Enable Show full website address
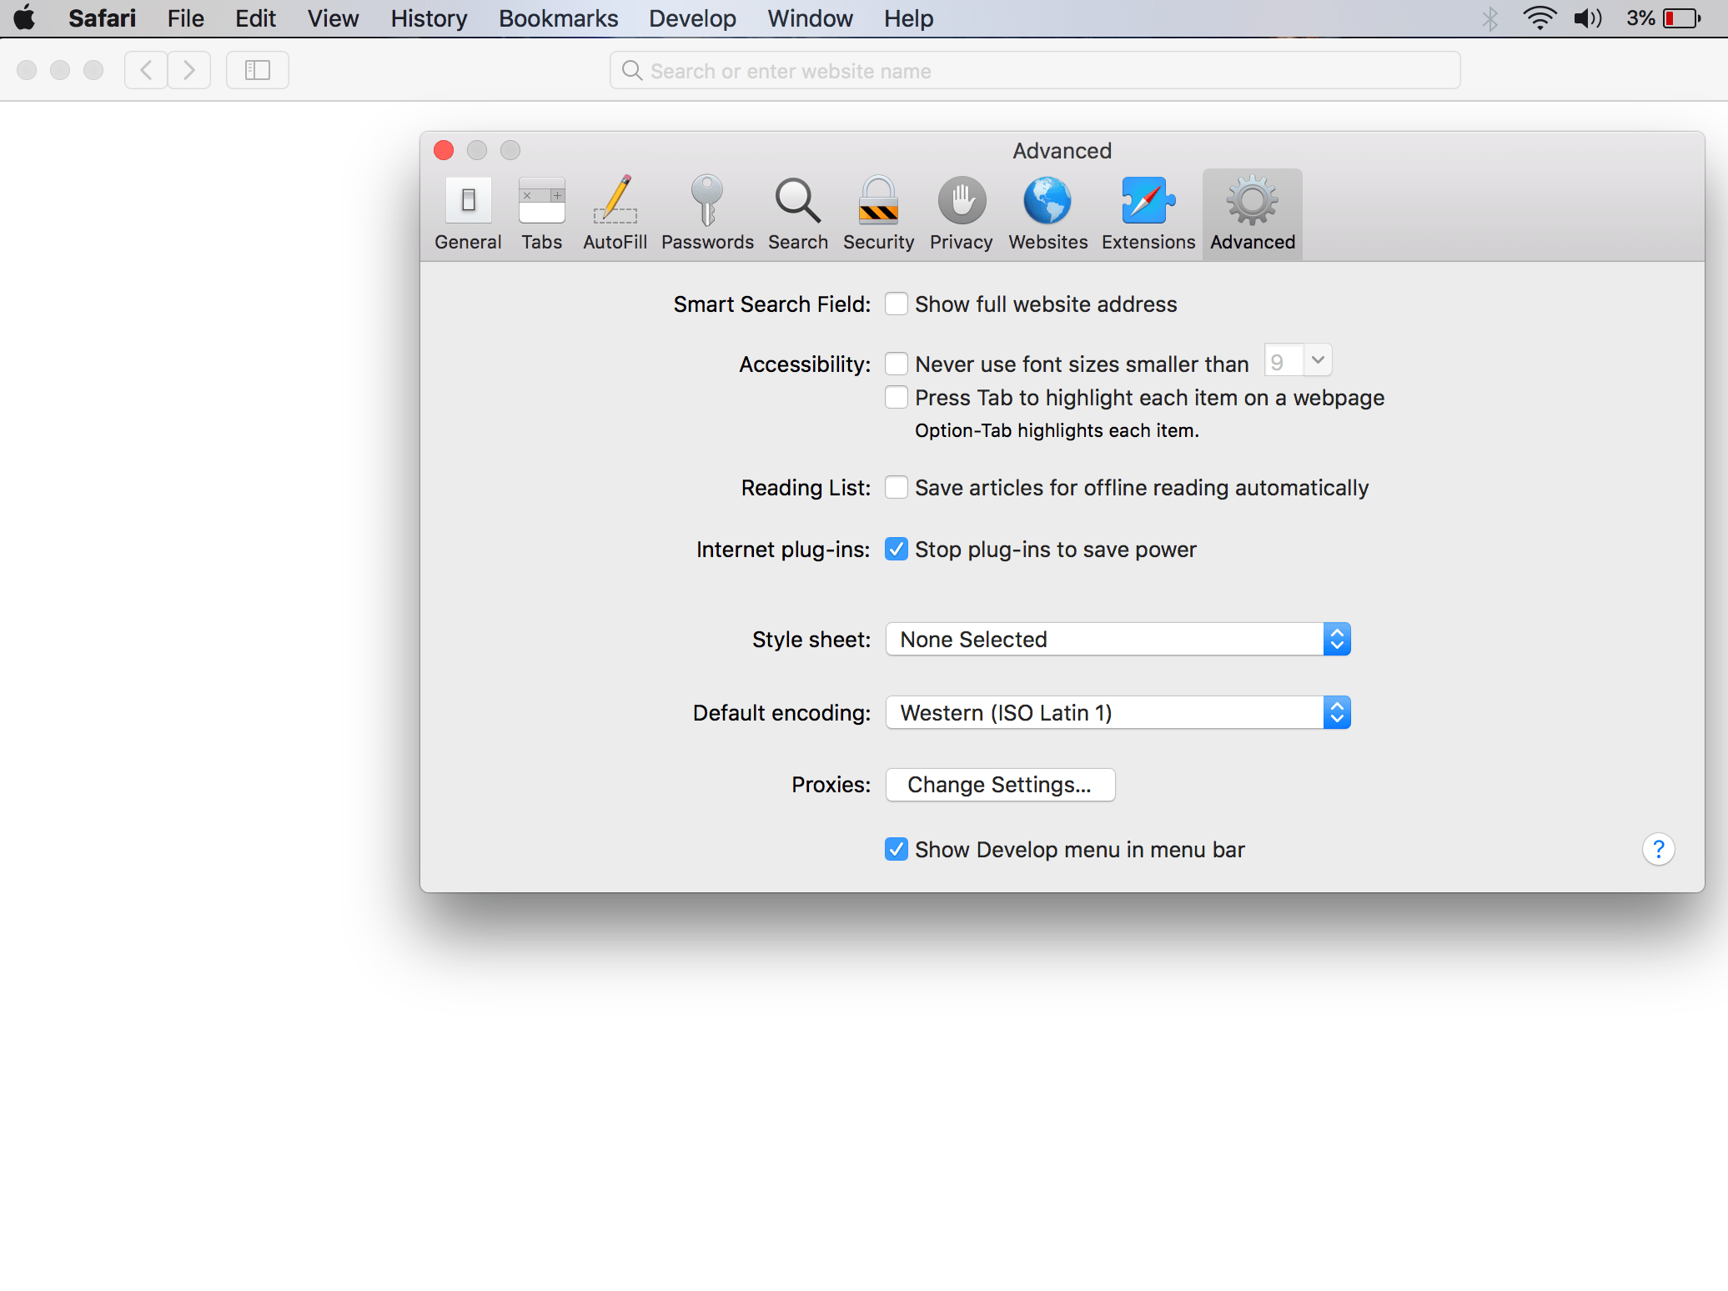 897,304
